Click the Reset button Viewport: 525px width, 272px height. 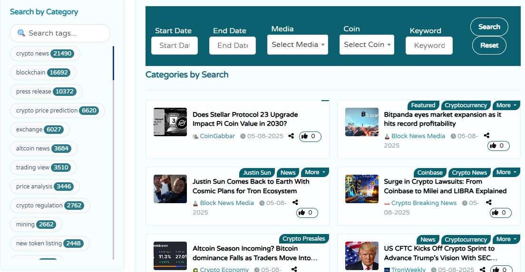[x=489, y=45]
